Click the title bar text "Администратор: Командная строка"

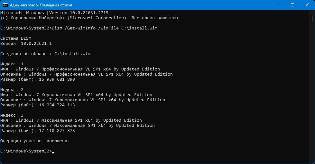(x=41, y=5)
